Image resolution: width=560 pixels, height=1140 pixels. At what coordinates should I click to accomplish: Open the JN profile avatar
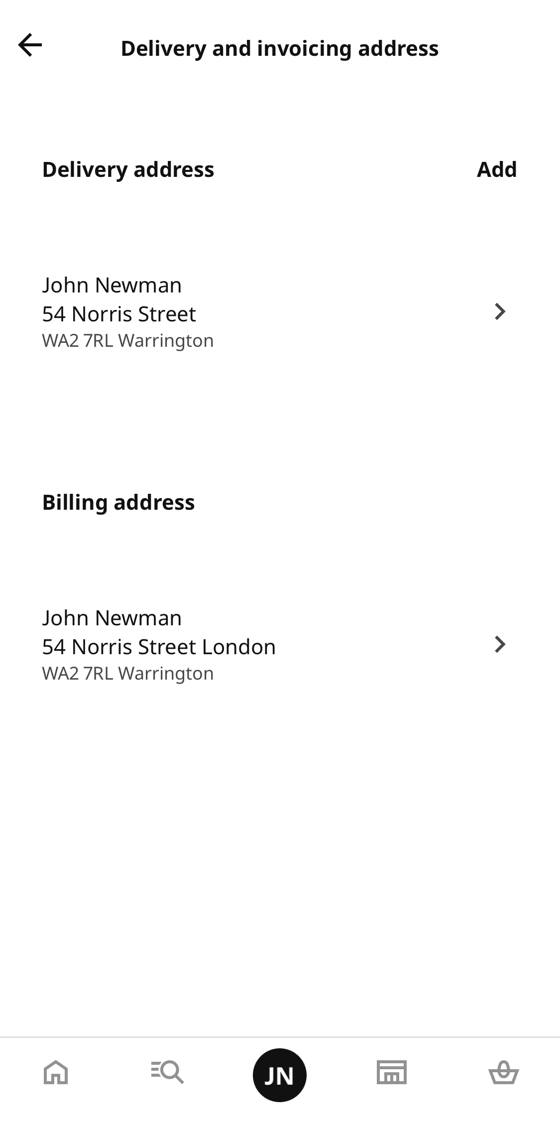(280, 1074)
